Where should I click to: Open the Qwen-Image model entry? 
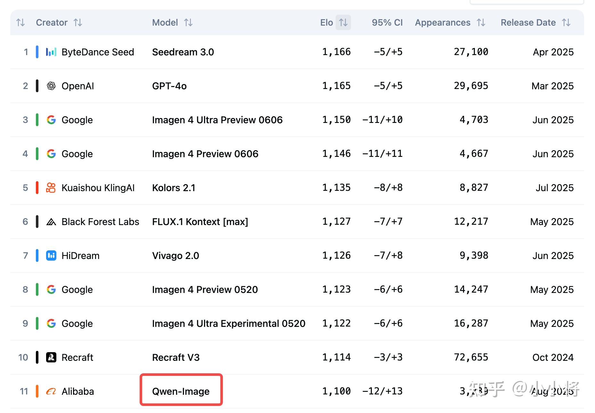[x=181, y=391]
